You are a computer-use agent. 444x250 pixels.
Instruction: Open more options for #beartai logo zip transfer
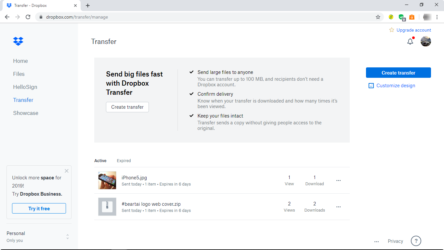(x=338, y=207)
